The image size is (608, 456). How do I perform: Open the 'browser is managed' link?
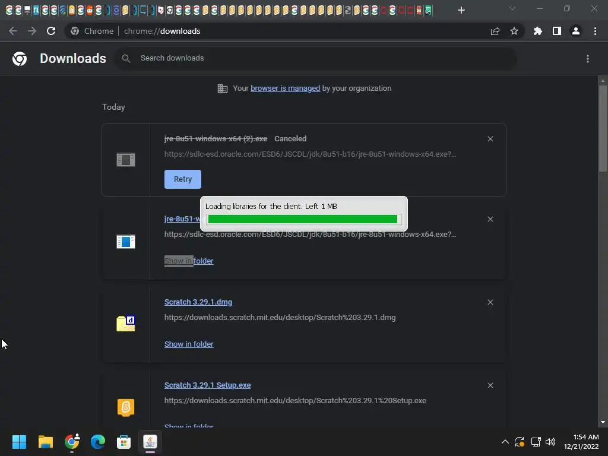pyautogui.click(x=285, y=88)
